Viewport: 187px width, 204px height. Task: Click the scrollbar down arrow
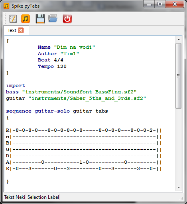(x=179, y=188)
